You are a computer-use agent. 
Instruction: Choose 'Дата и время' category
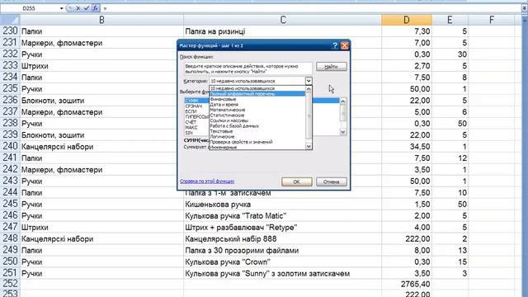coord(257,105)
